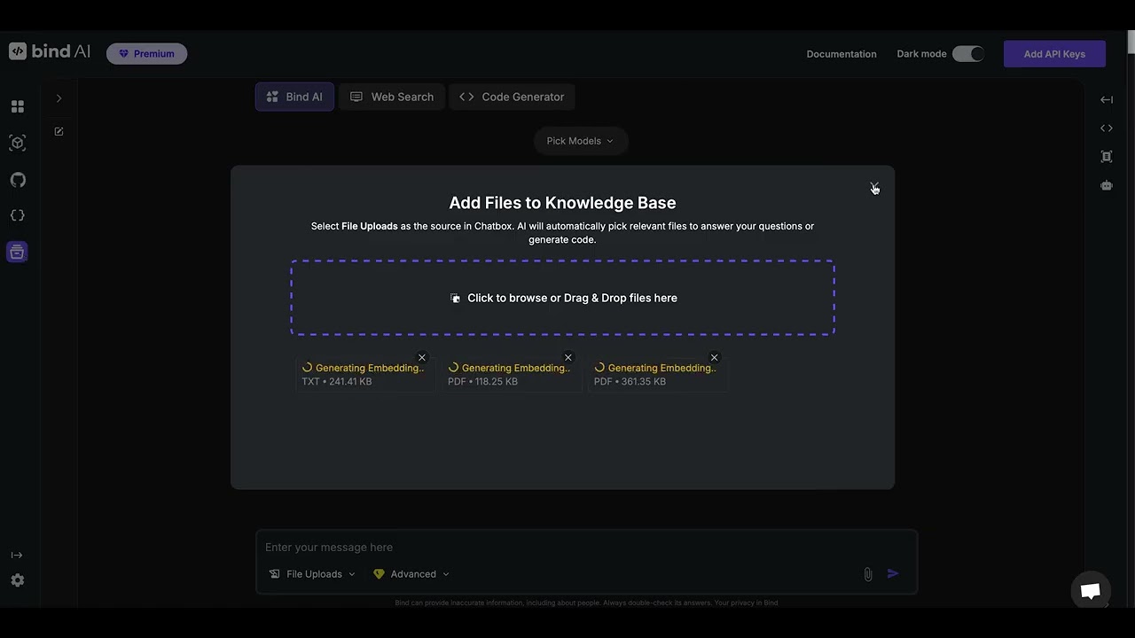Open the robot assistant icon on right rail

click(x=1107, y=186)
